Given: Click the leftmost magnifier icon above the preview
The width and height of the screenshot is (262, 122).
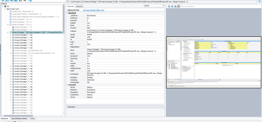Looking at the screenshot, I should click(x=169, y=6).
